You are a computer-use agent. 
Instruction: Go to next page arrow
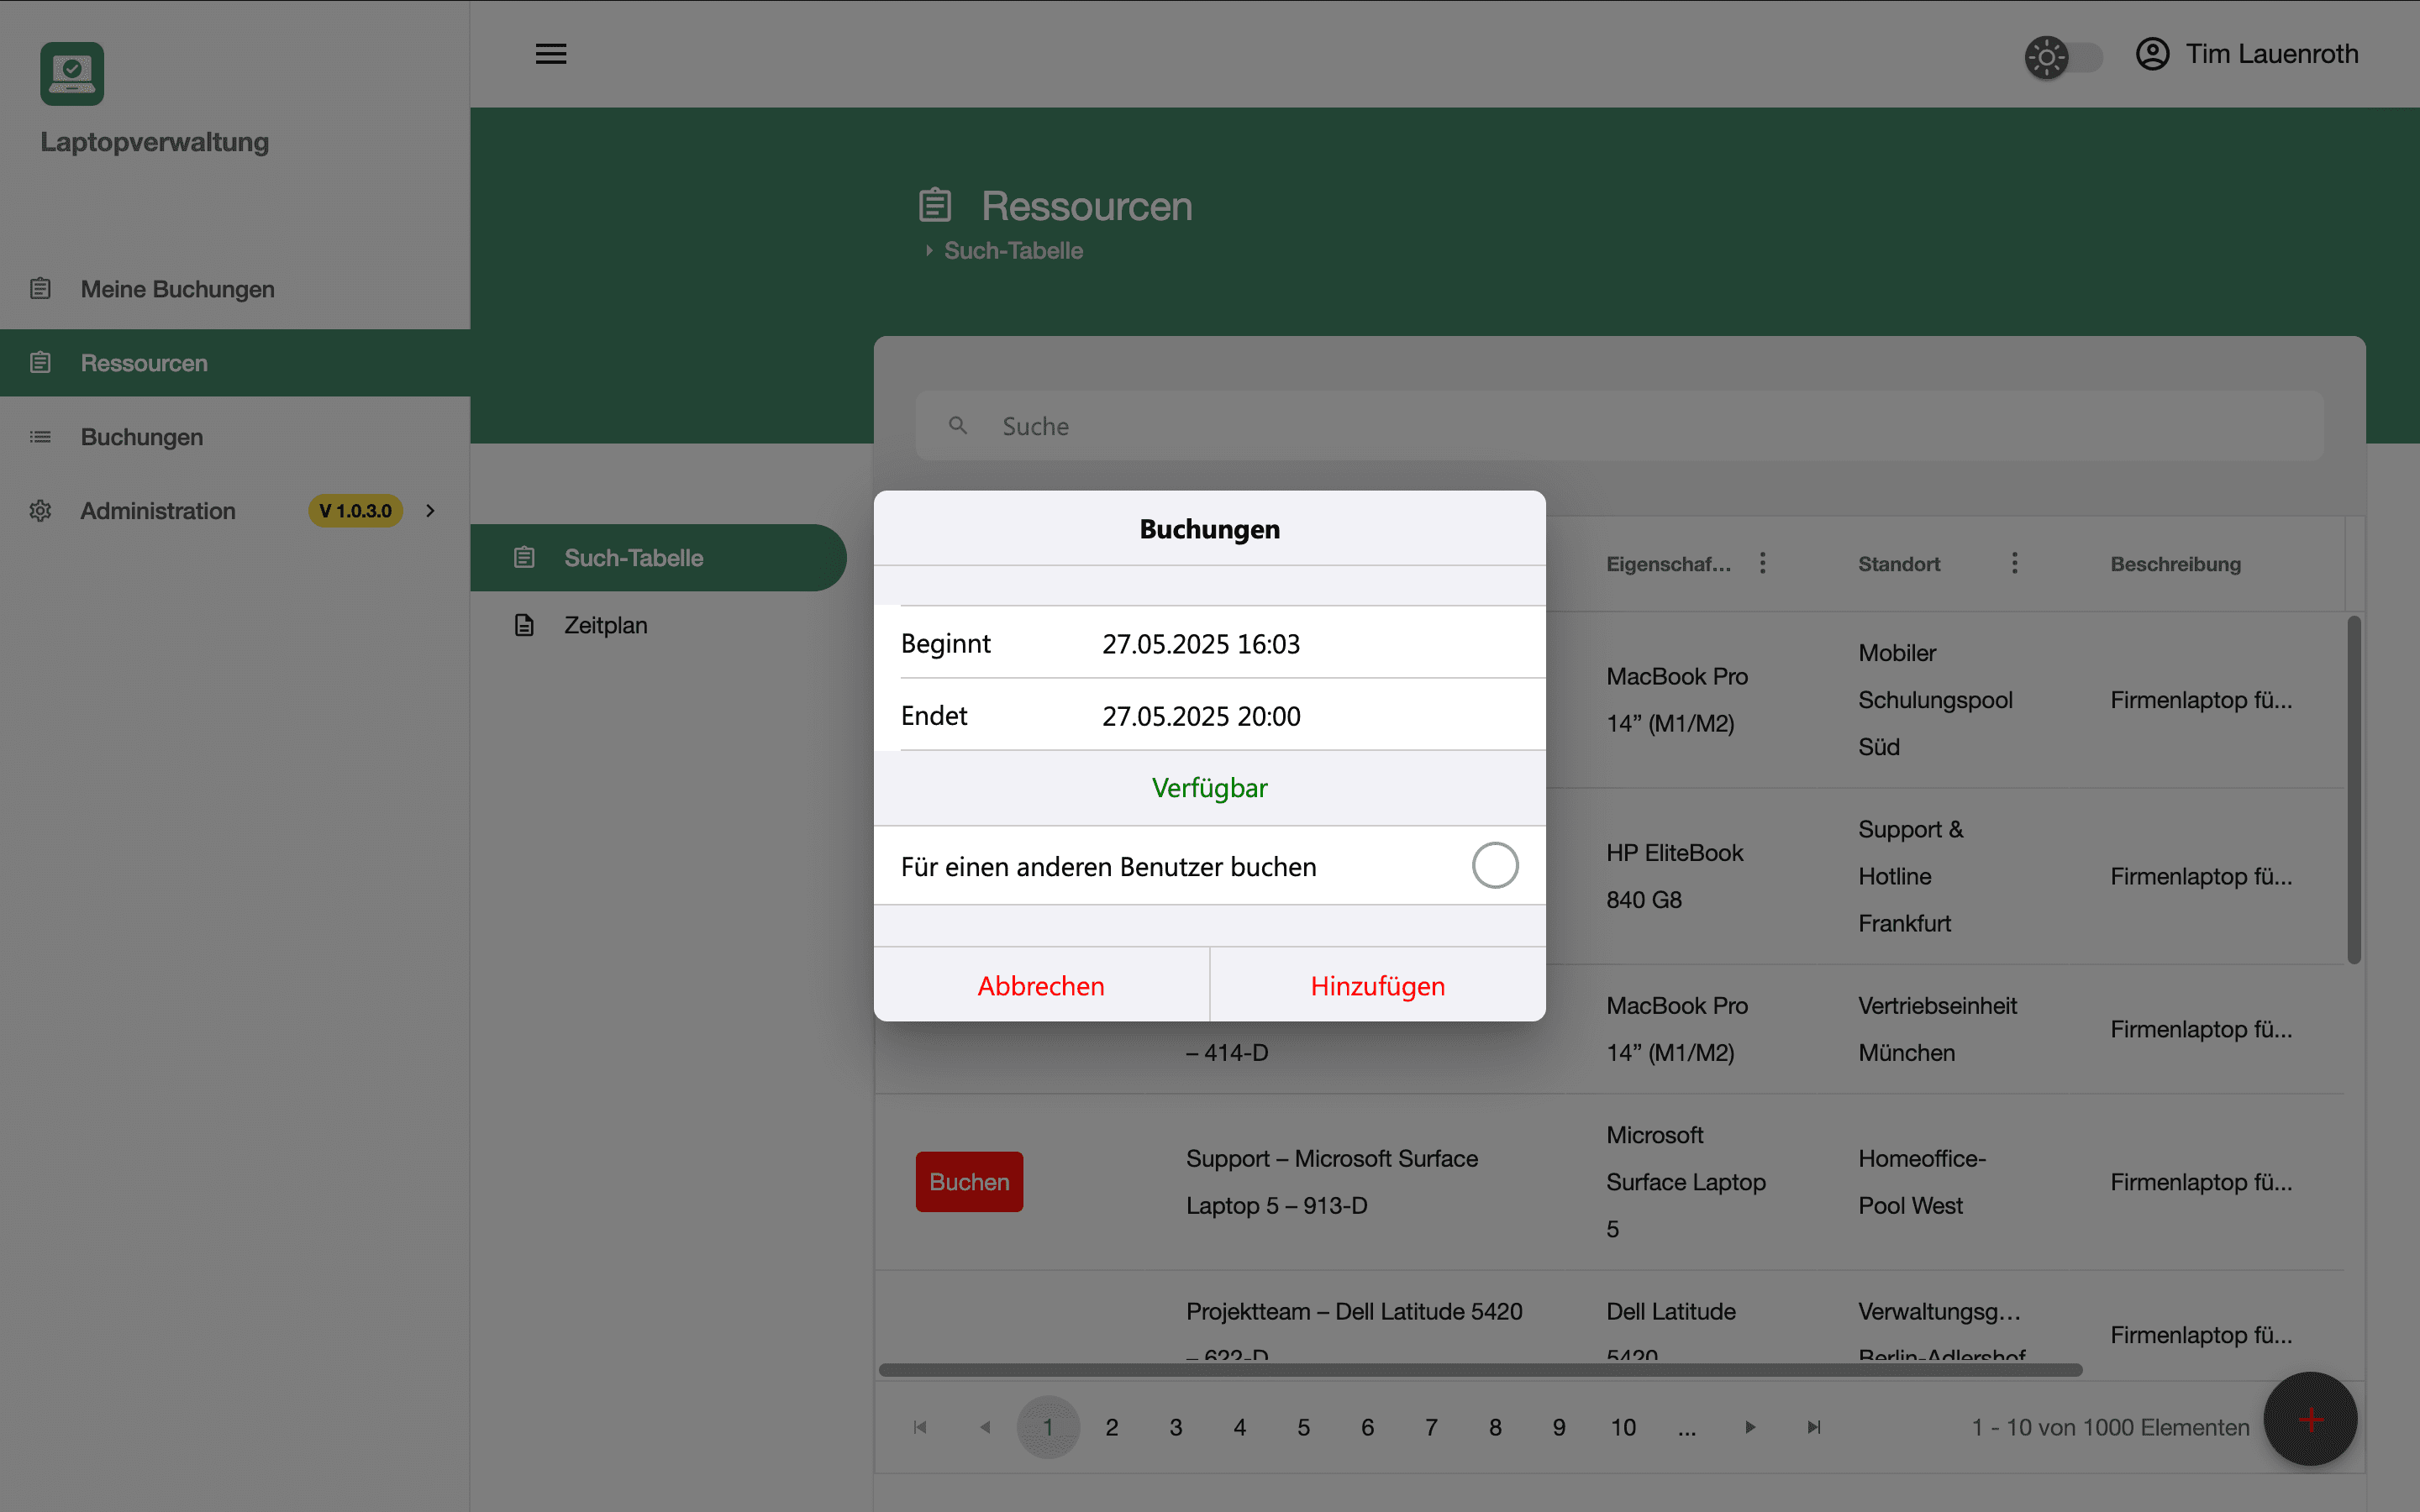(1750, 1427)
